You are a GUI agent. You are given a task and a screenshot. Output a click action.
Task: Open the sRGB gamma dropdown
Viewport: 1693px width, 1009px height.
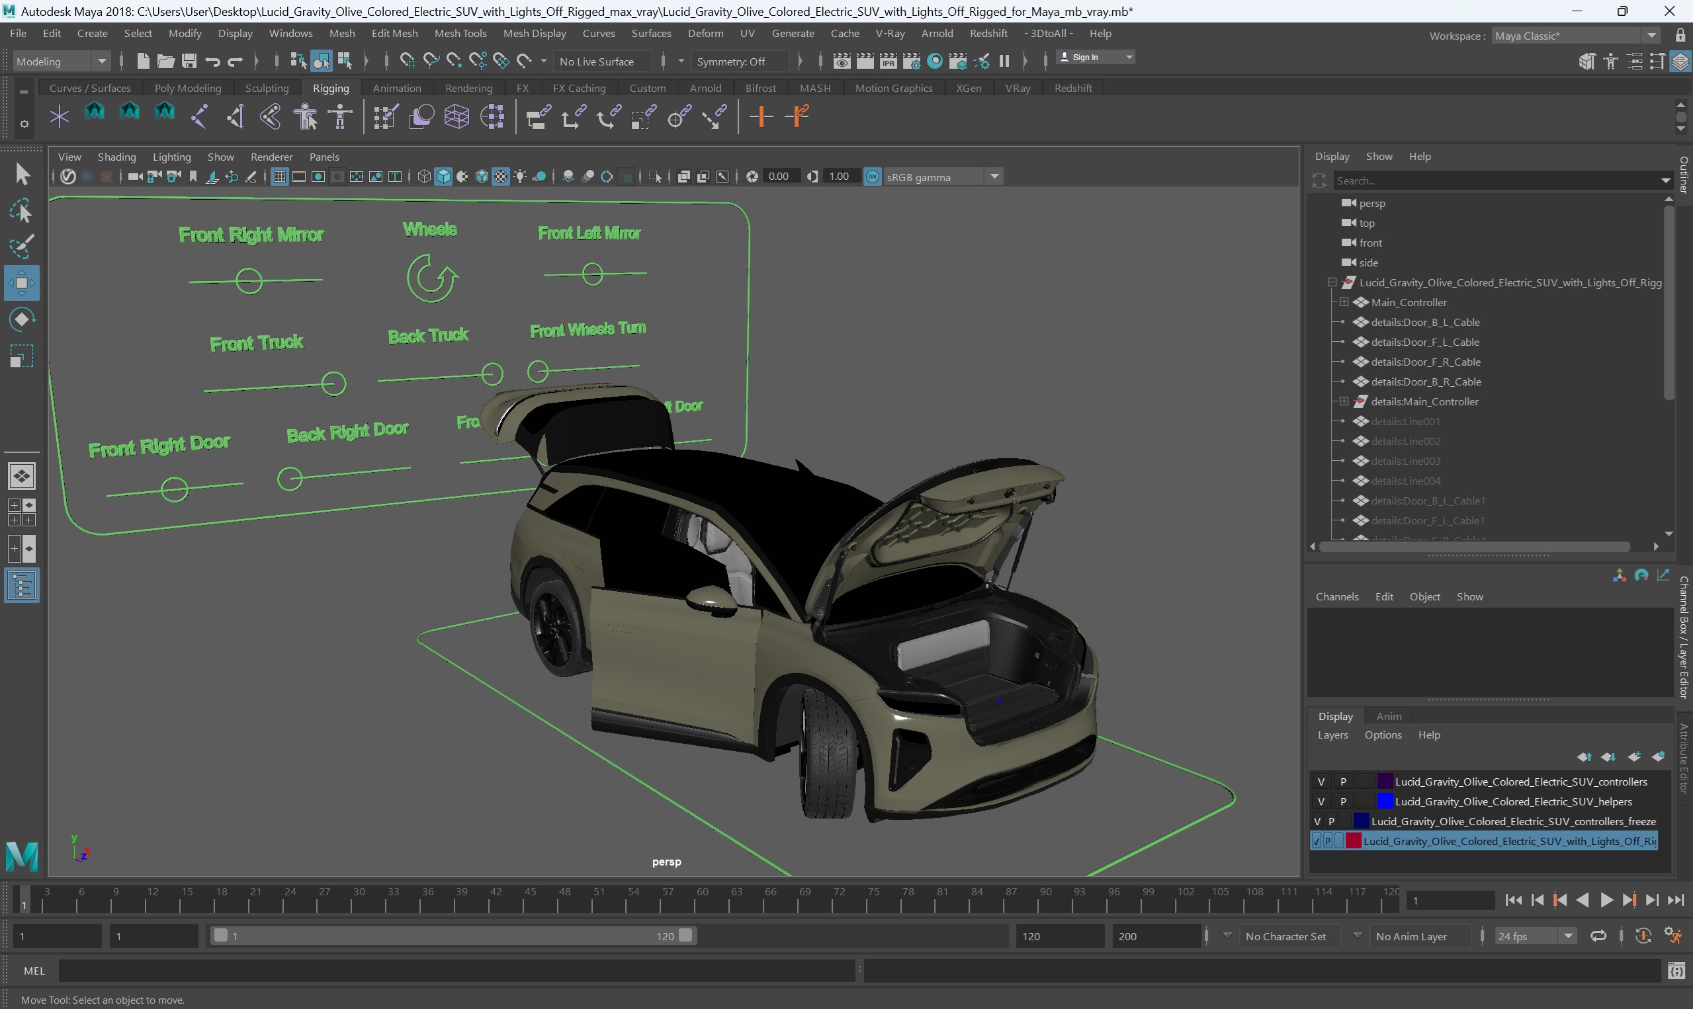point(943,177)
